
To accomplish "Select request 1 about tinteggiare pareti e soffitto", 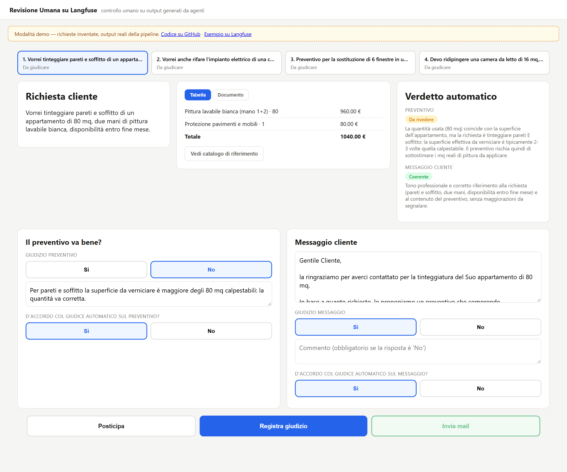I will pos(83,63).
